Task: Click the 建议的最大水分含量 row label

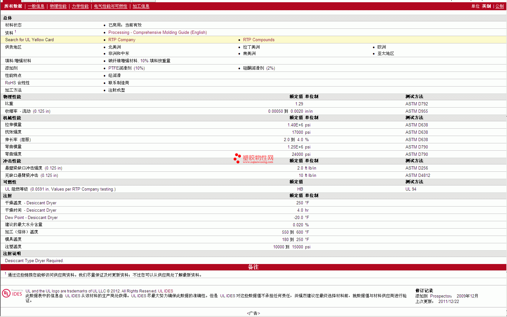Action: coord(24,225)
